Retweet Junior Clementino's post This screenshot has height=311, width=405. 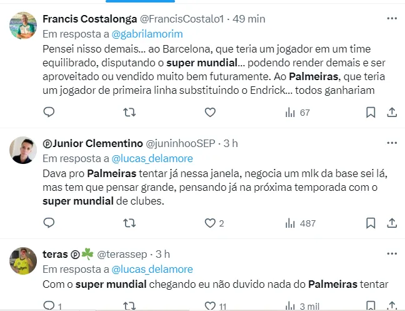click(129, 223)
